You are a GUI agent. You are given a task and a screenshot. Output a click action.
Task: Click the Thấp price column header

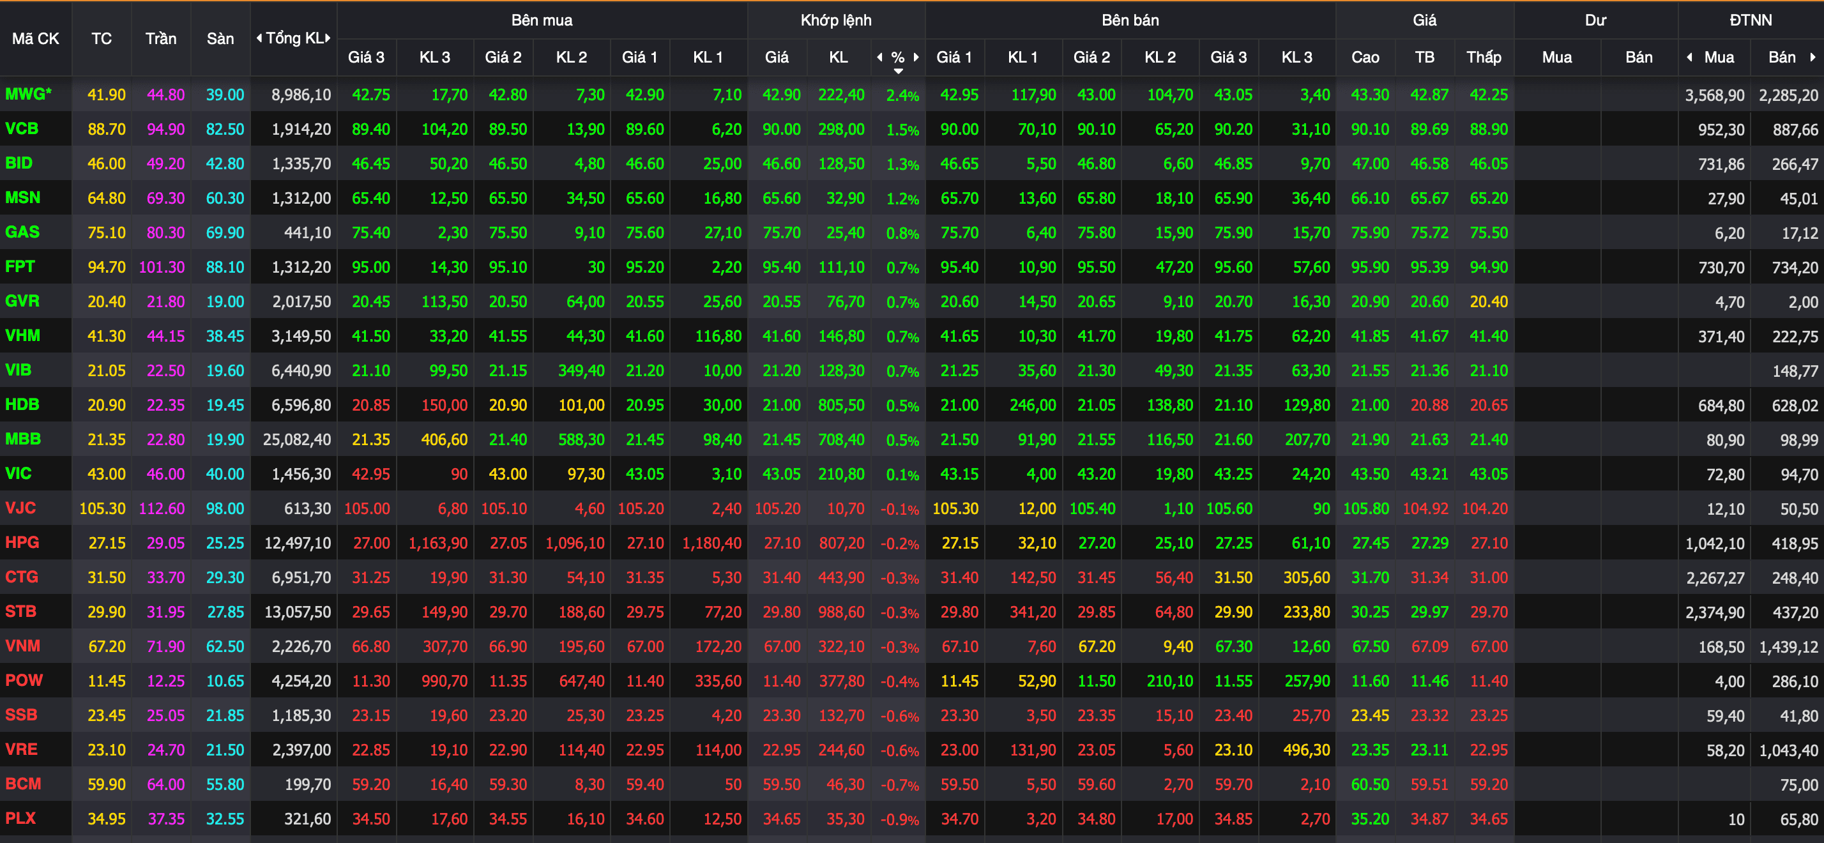point(1484,57)
